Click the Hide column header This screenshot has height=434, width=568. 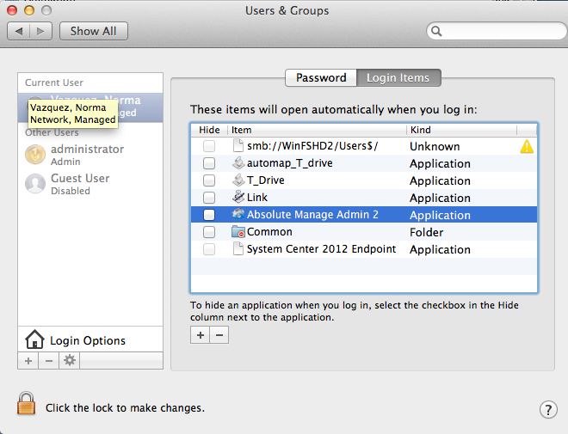[209, 130]
